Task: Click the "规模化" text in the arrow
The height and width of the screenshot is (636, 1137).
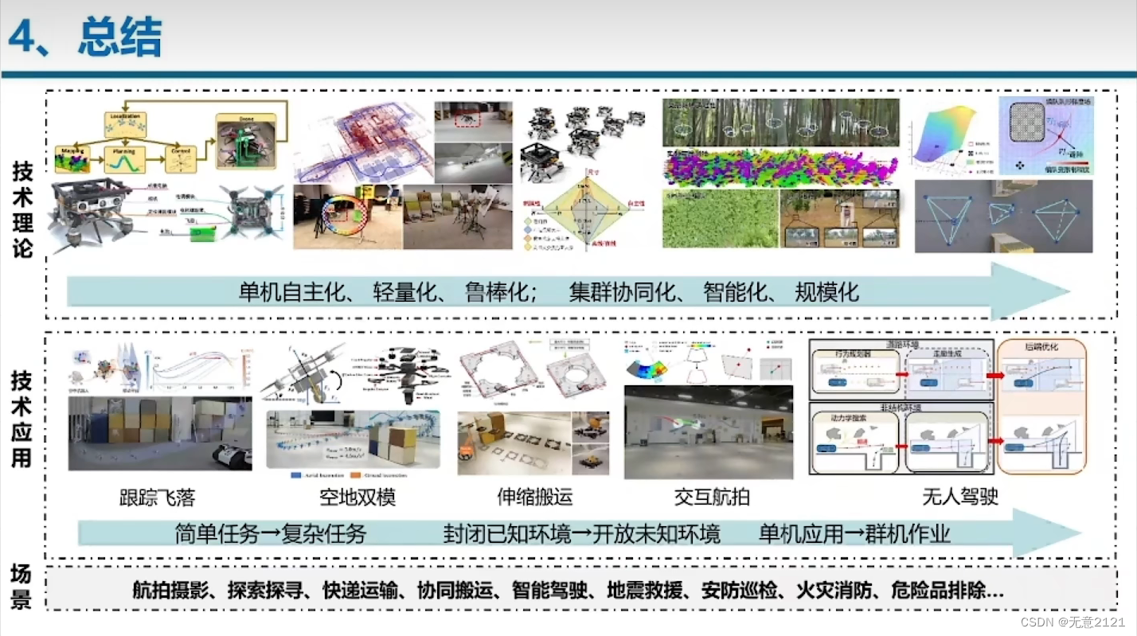Action: 827,292
